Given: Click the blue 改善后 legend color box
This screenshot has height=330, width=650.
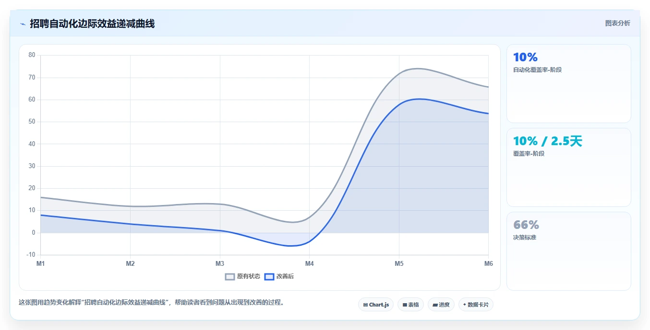Looking at the screenshot, I should [269, 276].
